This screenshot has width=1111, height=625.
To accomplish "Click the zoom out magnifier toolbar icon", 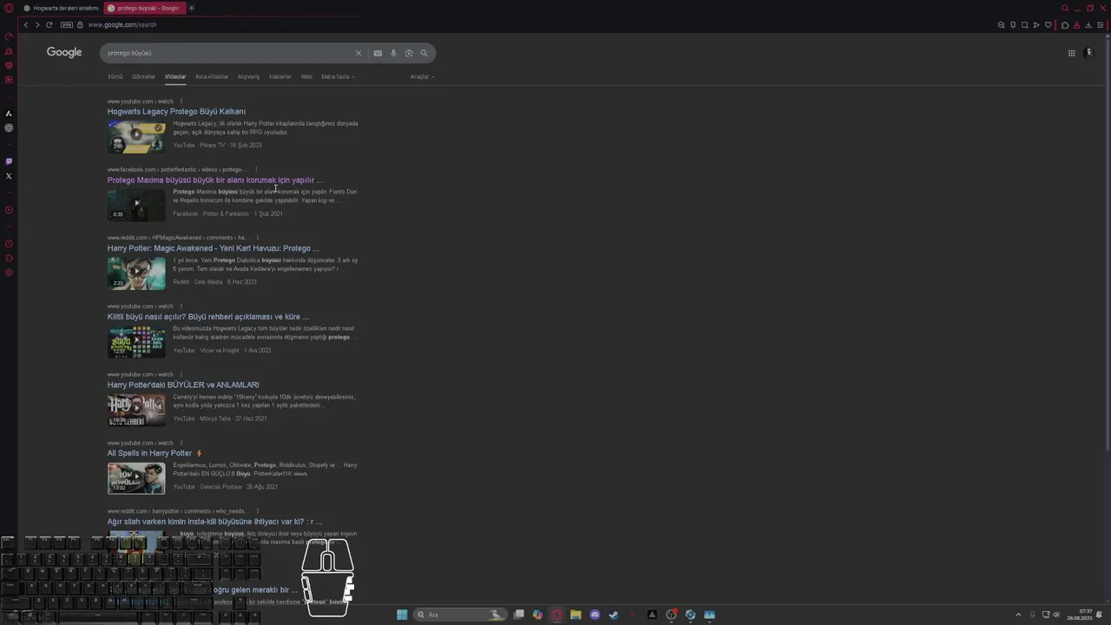I will point(1001,25).
